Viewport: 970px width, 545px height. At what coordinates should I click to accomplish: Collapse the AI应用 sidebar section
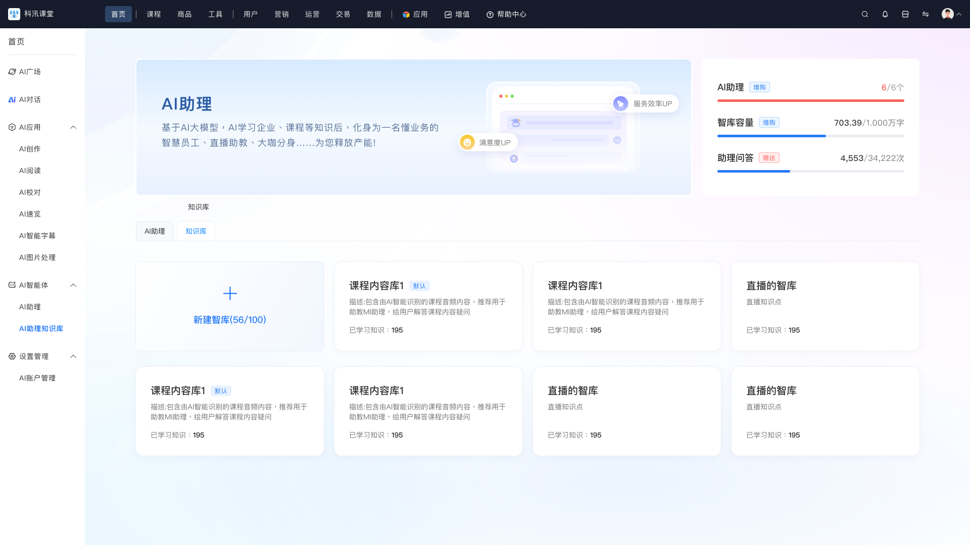[73, 127]
